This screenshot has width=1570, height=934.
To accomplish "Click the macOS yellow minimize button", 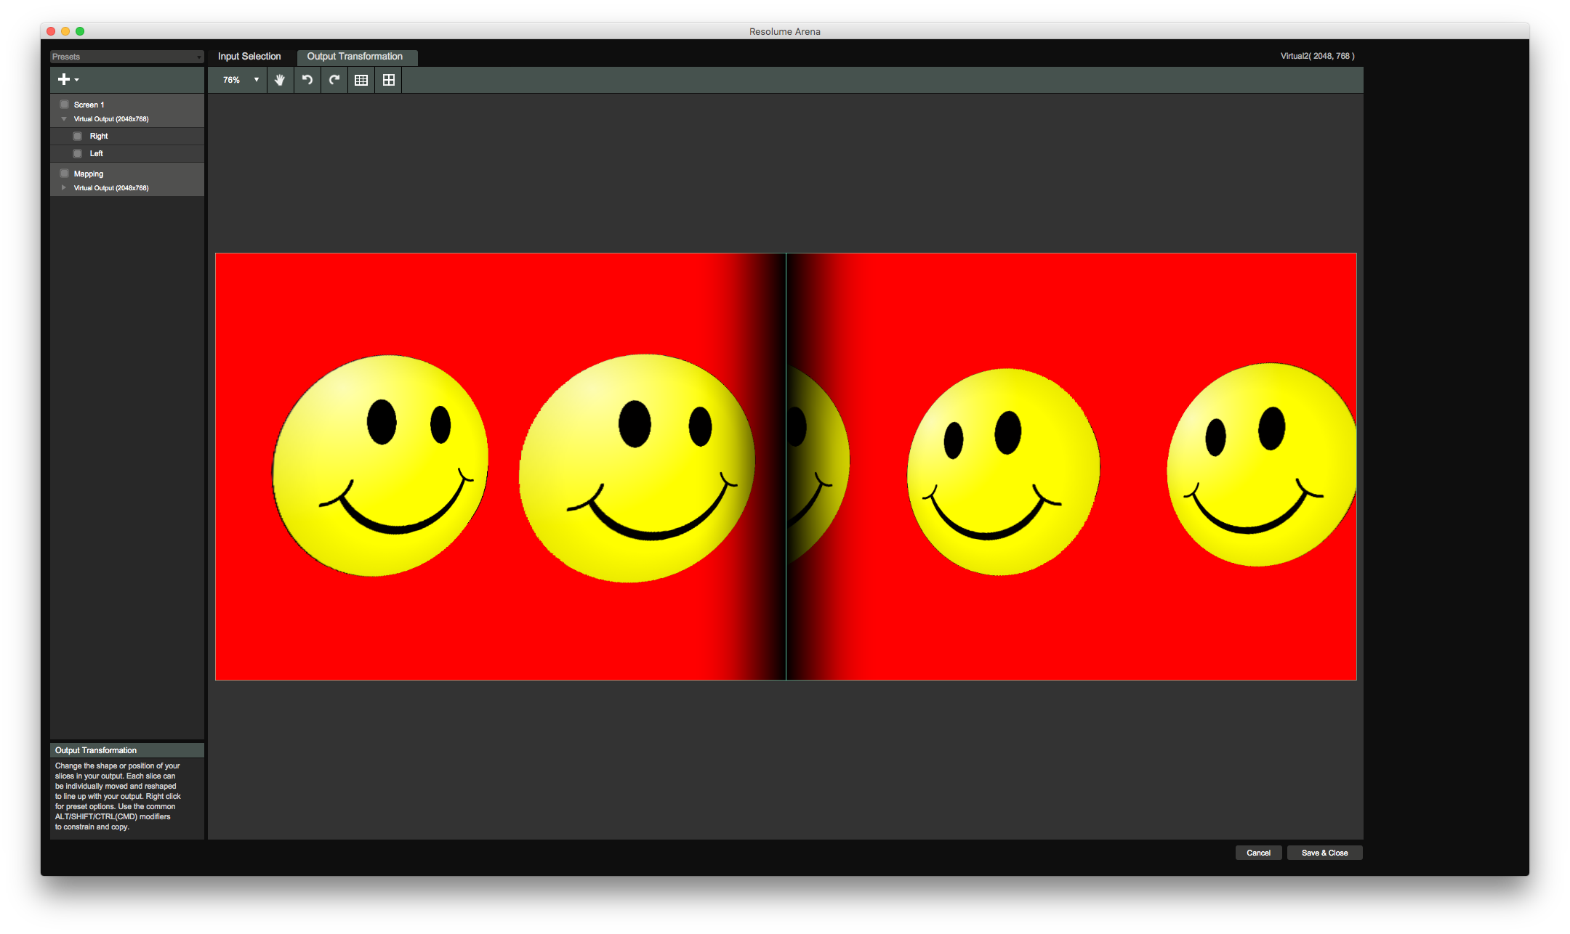I will tap(65, 31).
